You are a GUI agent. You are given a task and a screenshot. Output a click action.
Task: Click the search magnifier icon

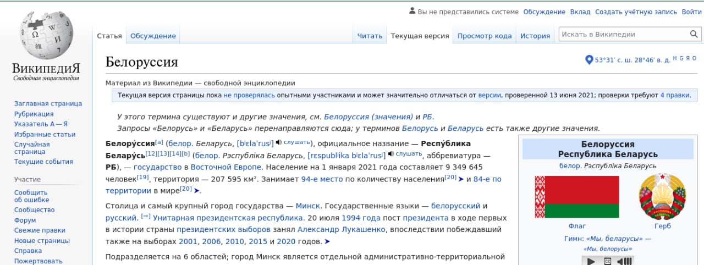[x=695, y=34]
